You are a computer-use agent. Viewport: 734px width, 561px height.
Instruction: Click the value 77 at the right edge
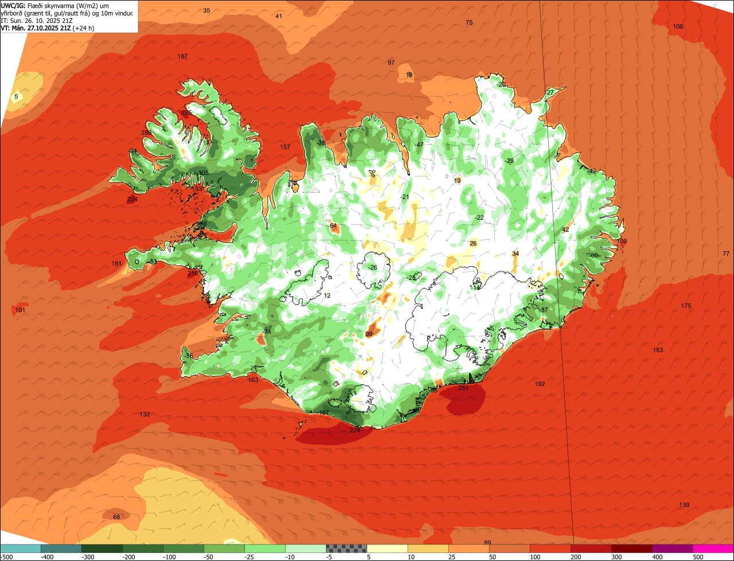pyautogui.click(x=726, y=254)
